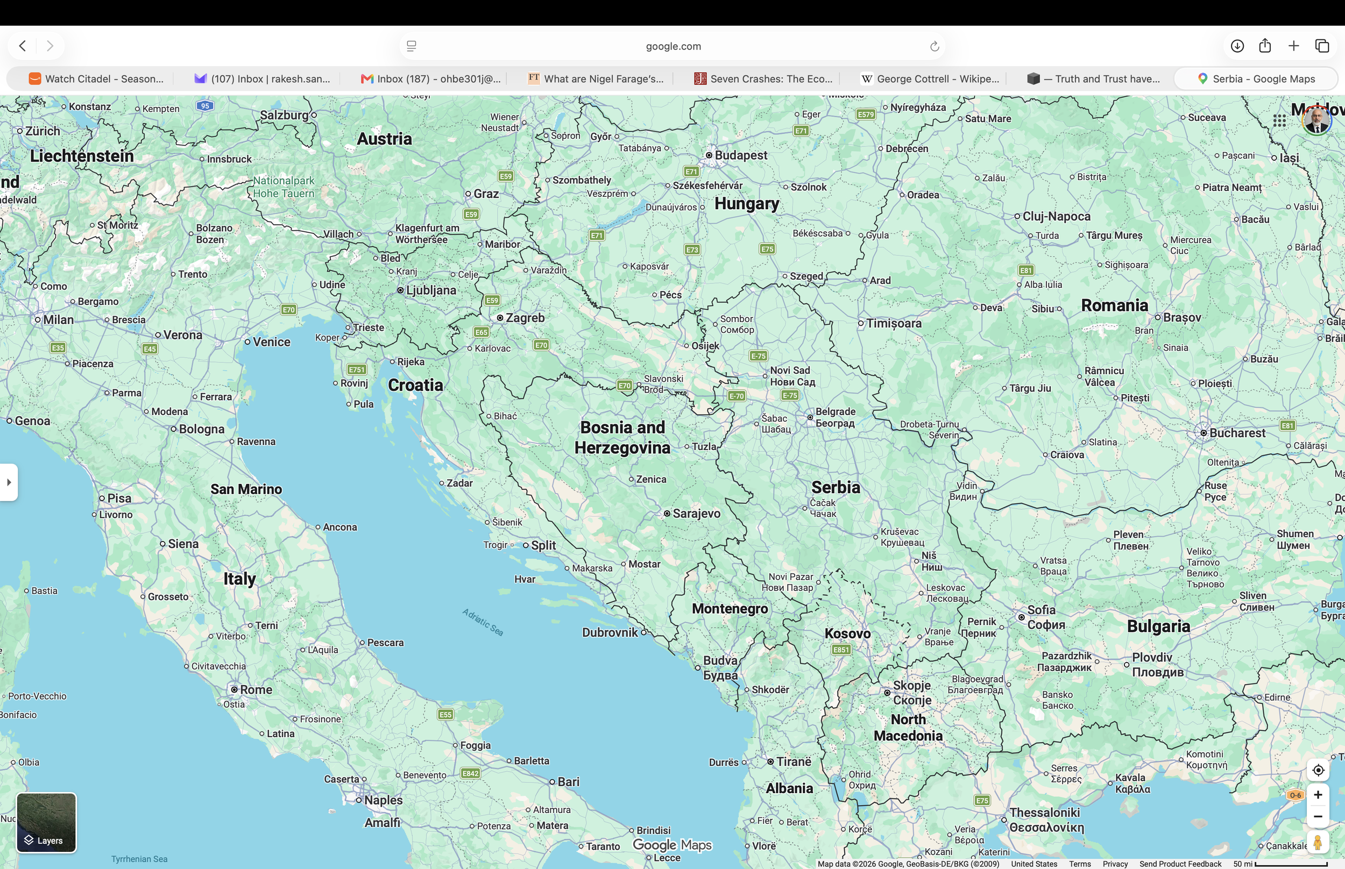This screenshot has height=869, width=1345.
Task: Select the San Marino label
Action: pyautogui.click(x=246, y=489)
